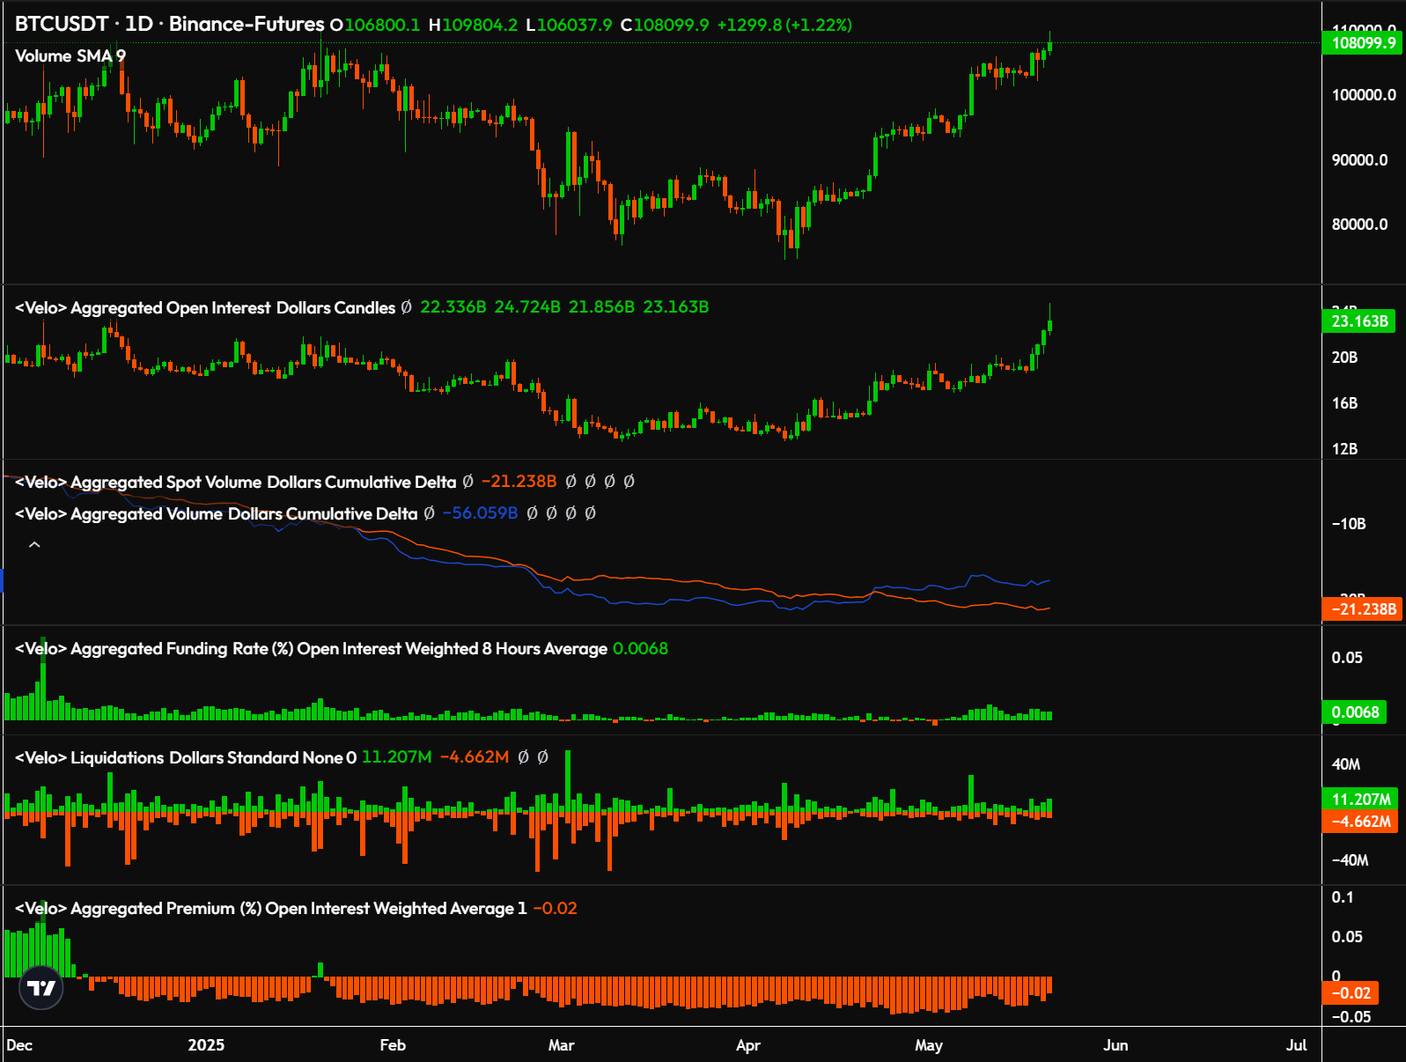Click the 100000.0 price scale level
Screen dimensions: 1406x1062
point(1364,95)
